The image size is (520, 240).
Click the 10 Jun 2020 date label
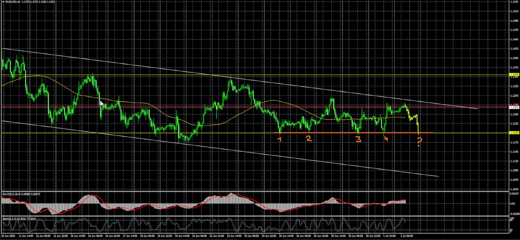tap(8, 236)
